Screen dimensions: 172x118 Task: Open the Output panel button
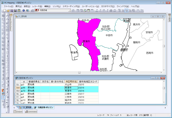[18, 111]
